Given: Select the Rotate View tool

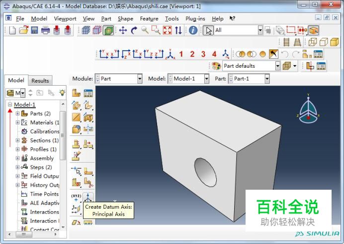Looking at the screenshot, I should coord(134,30).
